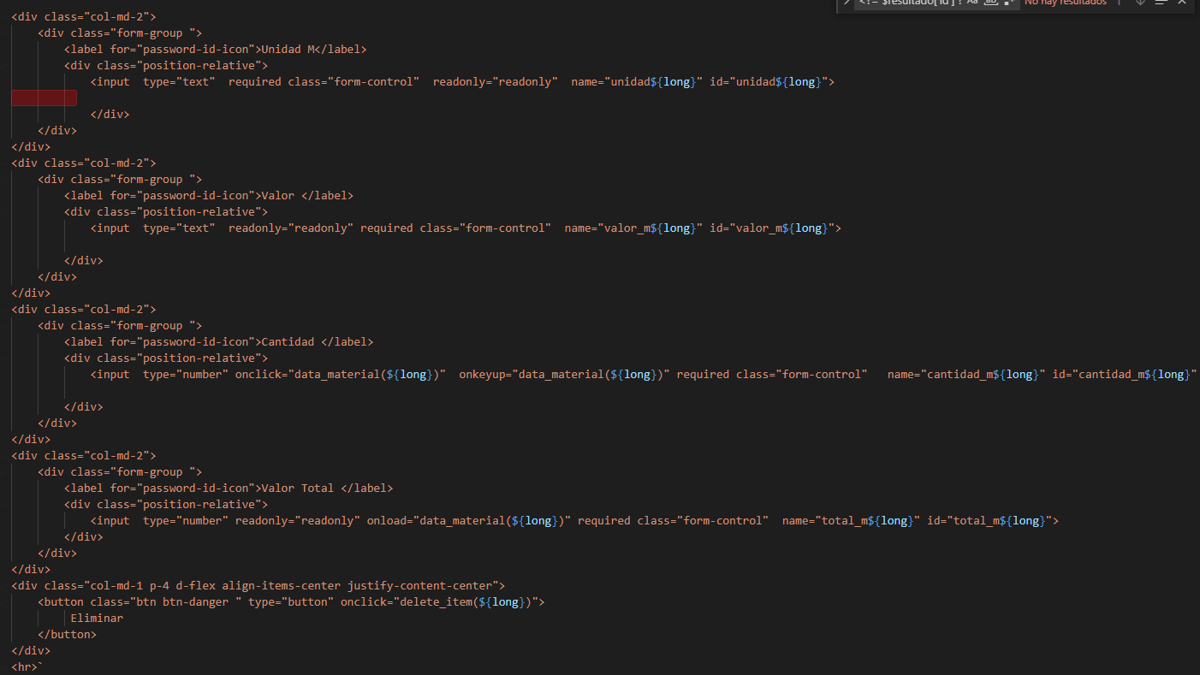This screenshot has width=1200, height=675.
Task: Click onclick="data_material" on Cantidad input
Action: click(341, 375)
